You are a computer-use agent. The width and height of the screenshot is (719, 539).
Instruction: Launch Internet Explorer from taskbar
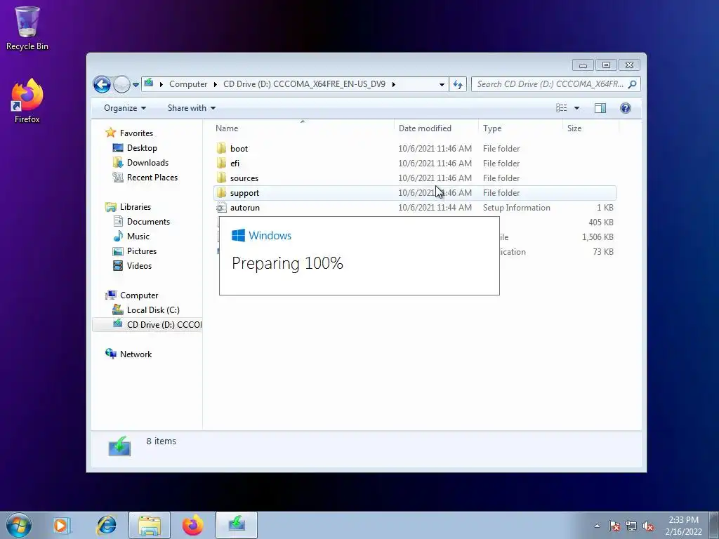click(107, 525)
